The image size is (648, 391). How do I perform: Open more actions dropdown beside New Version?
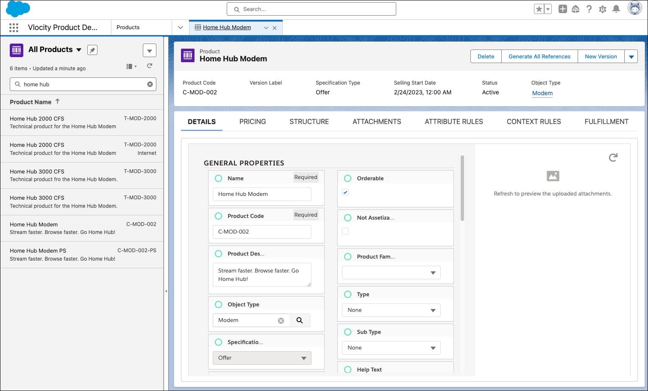pyautogui.click(x=631, y=56)
